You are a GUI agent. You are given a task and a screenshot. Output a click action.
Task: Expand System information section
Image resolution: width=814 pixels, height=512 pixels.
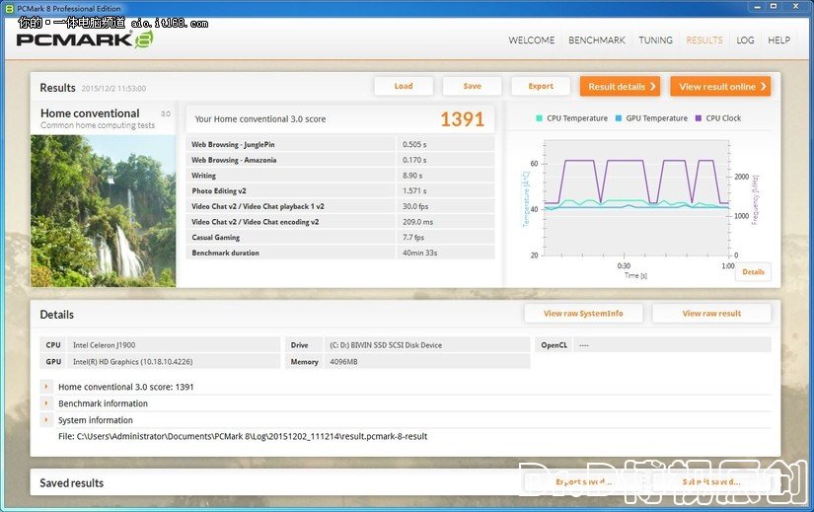(46, 420)
